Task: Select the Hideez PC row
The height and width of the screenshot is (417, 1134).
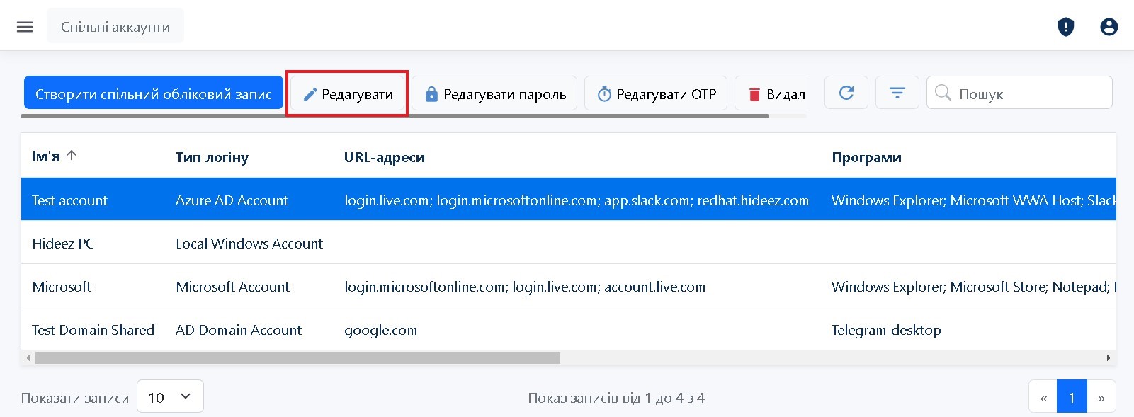Action: 64,244
